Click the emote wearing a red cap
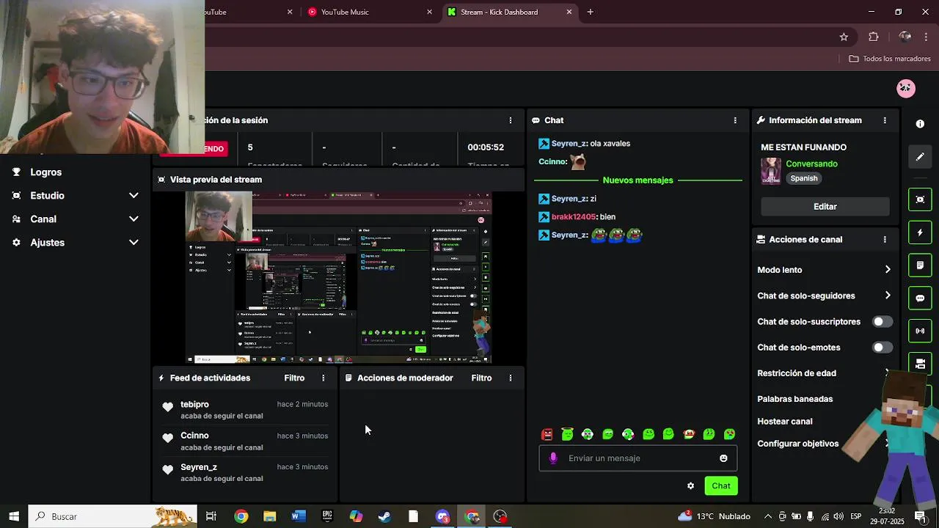This screenshot has width=939, height=528. 689,434
